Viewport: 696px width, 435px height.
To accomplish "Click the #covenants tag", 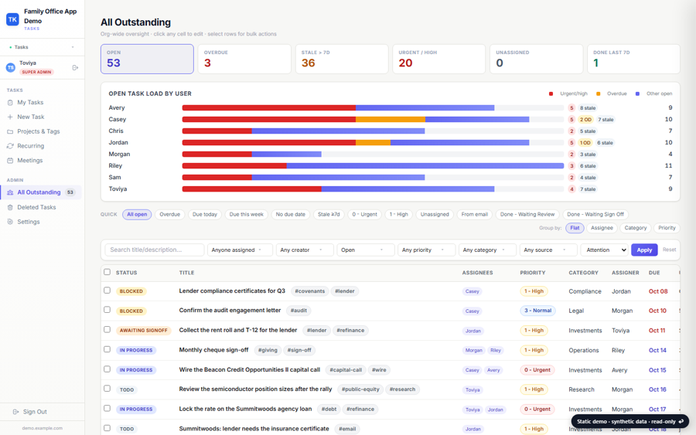I will [x=310, y=291].
